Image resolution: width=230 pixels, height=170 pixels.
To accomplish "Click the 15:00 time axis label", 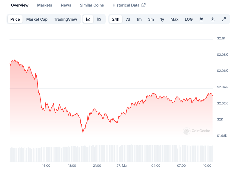I will [46, 166].
